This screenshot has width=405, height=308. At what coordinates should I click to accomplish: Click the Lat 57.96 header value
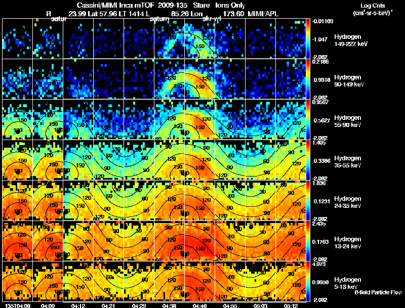pos(102,14)
